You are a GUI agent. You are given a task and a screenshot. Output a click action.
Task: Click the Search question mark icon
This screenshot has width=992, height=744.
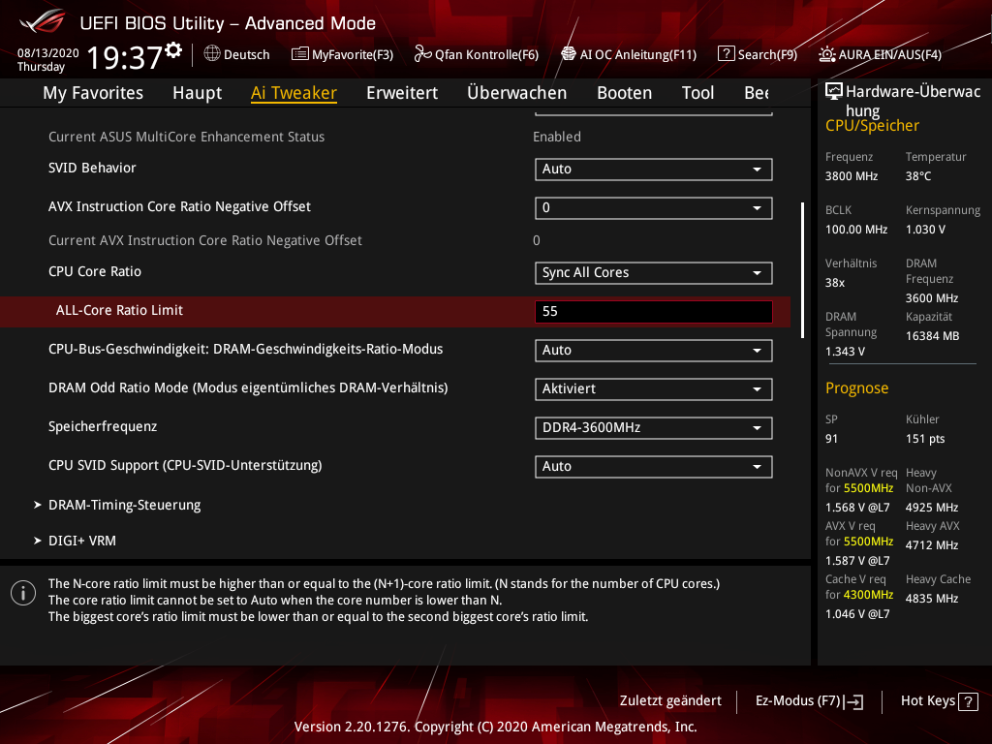point(726,54)
